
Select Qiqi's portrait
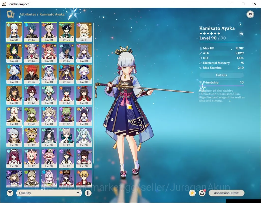84,74
